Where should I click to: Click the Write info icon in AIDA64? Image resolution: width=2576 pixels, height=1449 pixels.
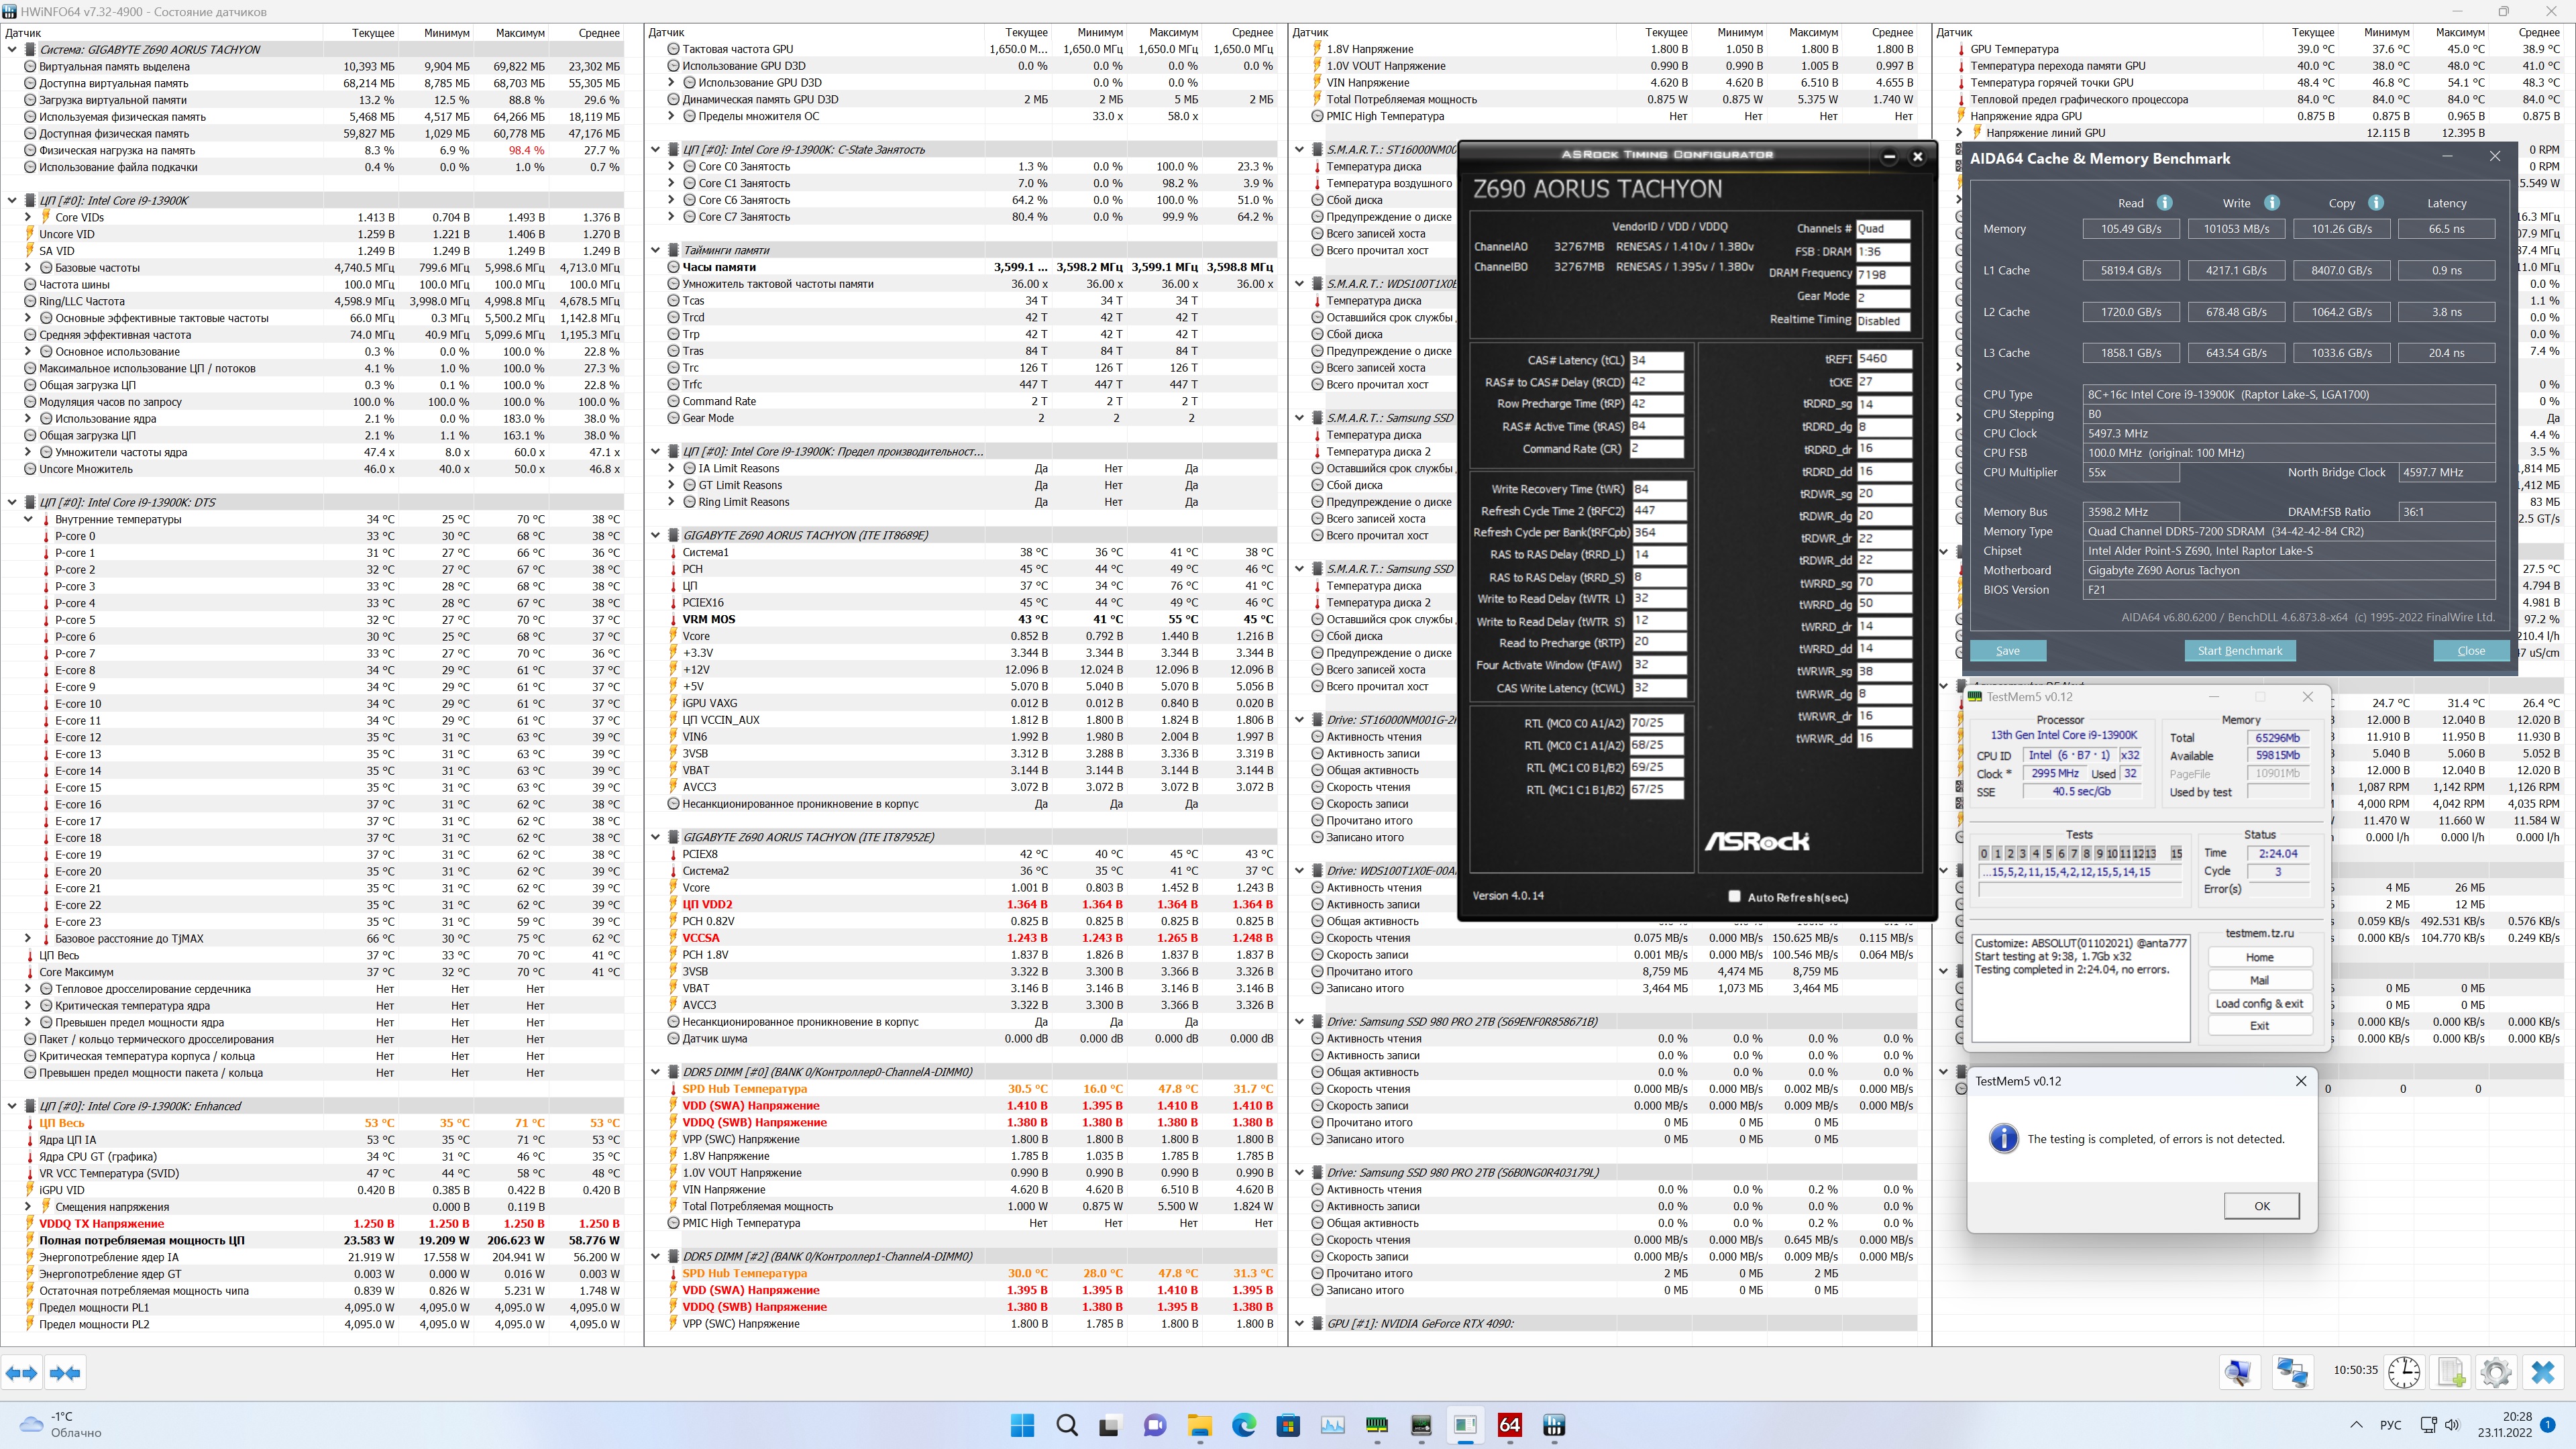2271,203
